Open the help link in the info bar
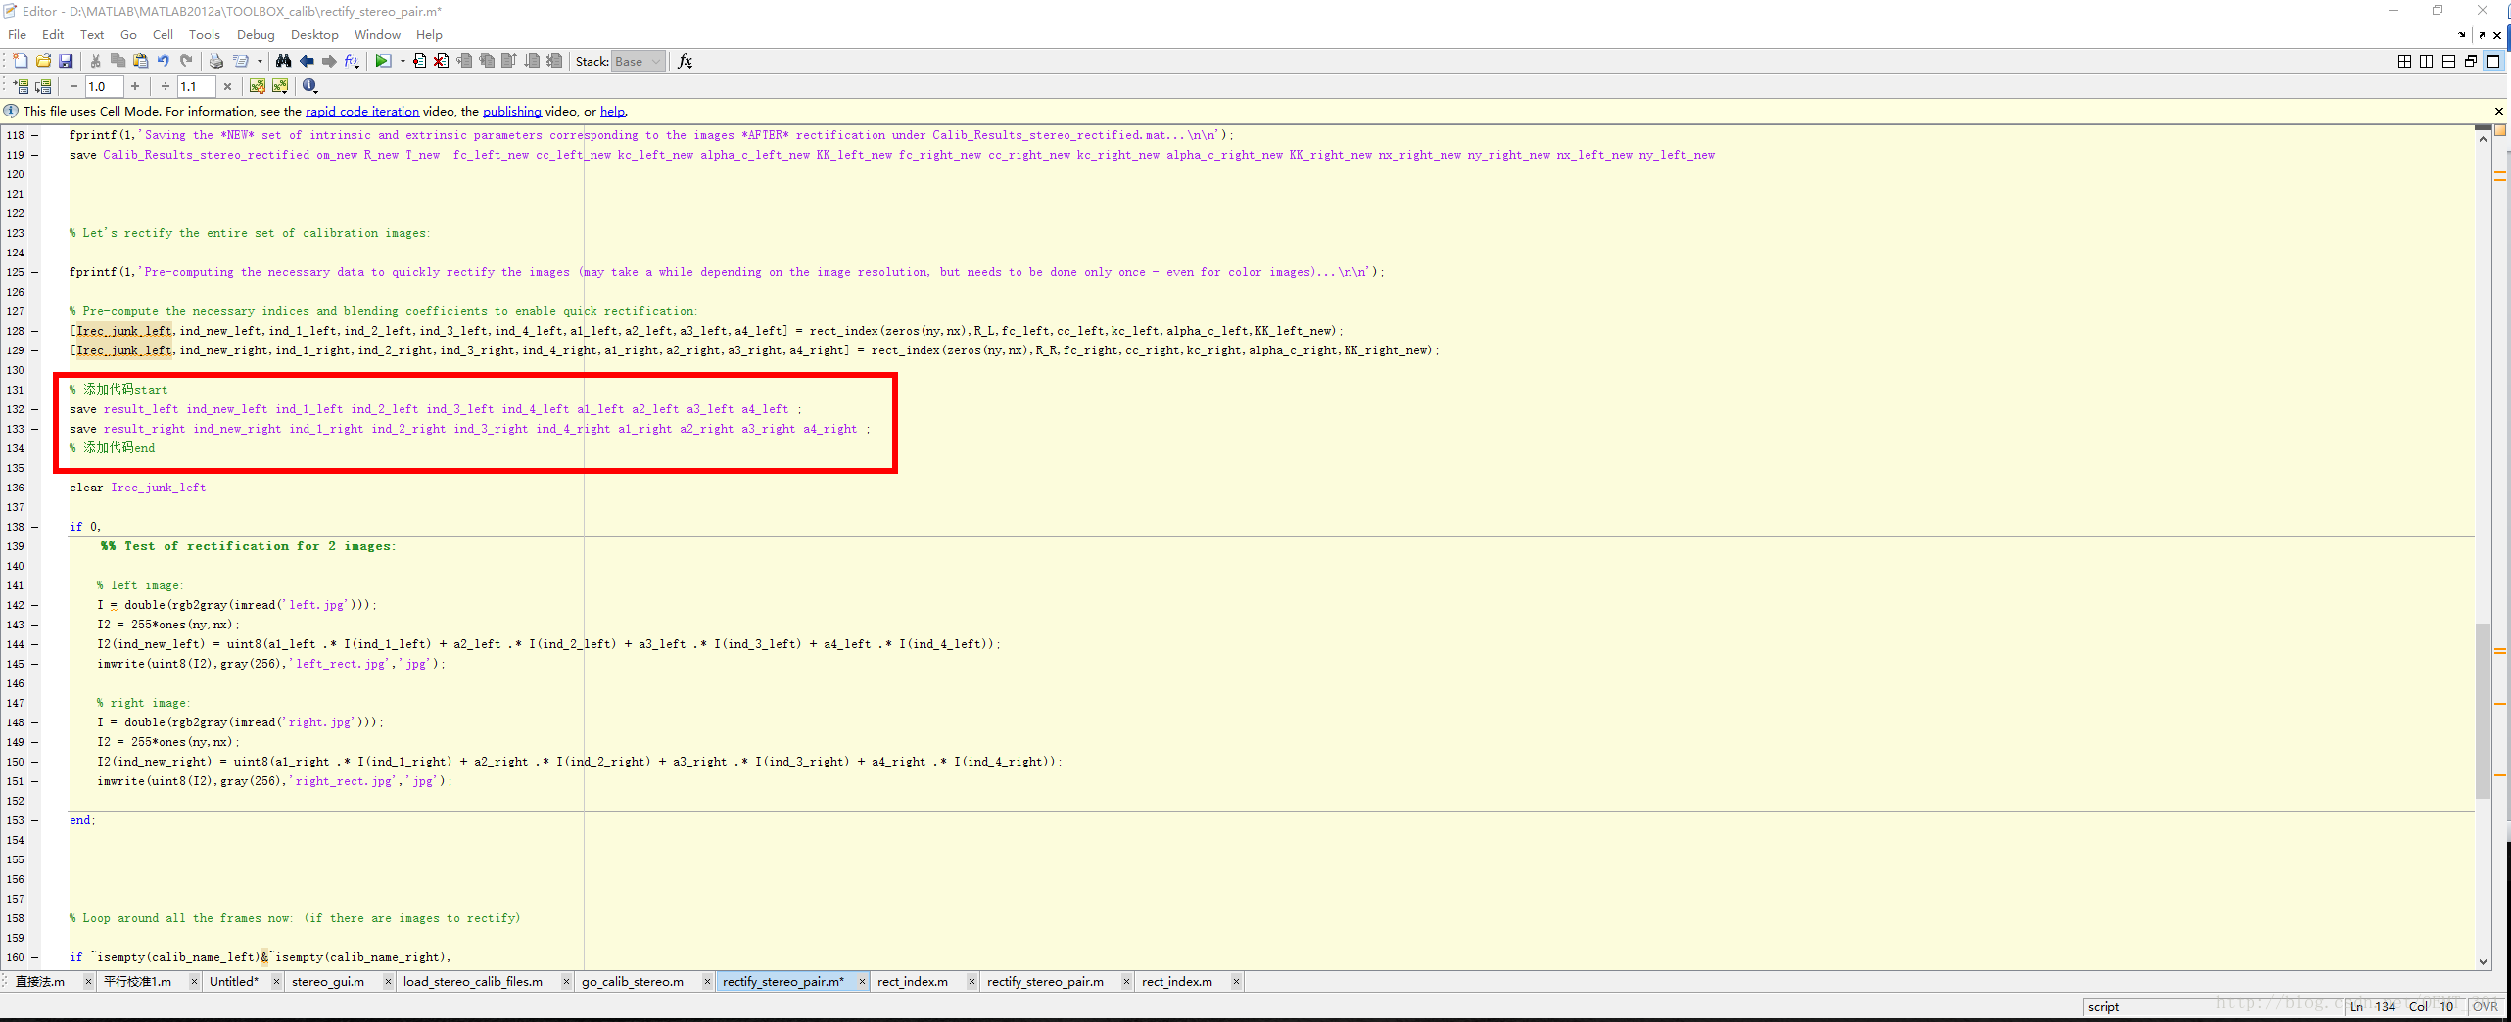2511x1022 pixels. click(612, 112)
